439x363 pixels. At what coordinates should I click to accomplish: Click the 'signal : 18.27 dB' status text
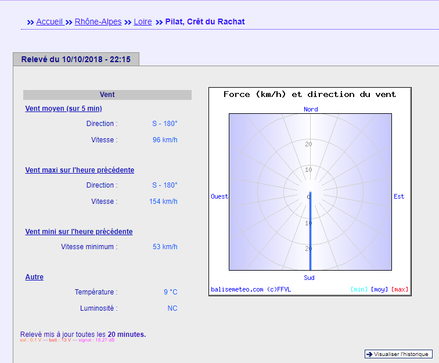(96, 340)
